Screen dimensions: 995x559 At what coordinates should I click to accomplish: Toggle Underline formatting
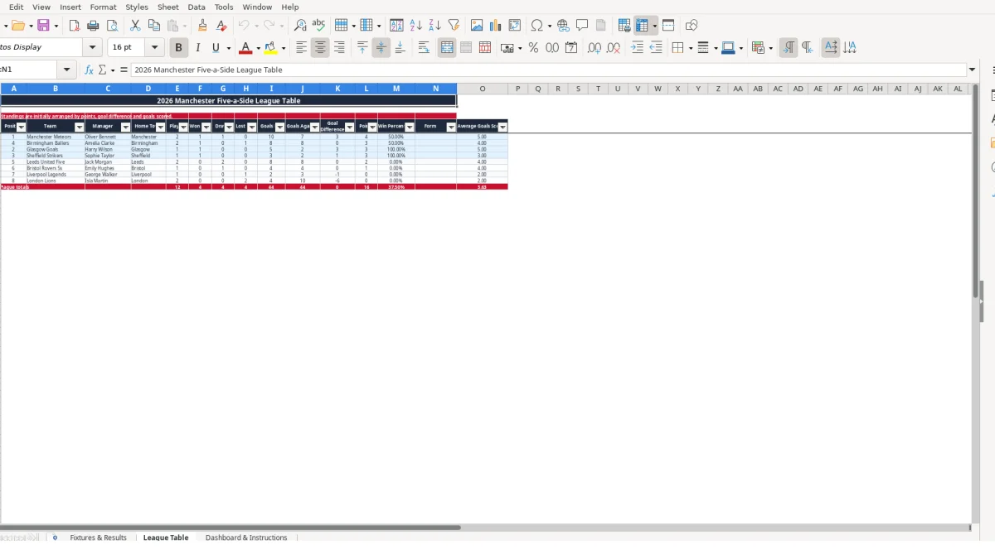click(x=216, y=48)
